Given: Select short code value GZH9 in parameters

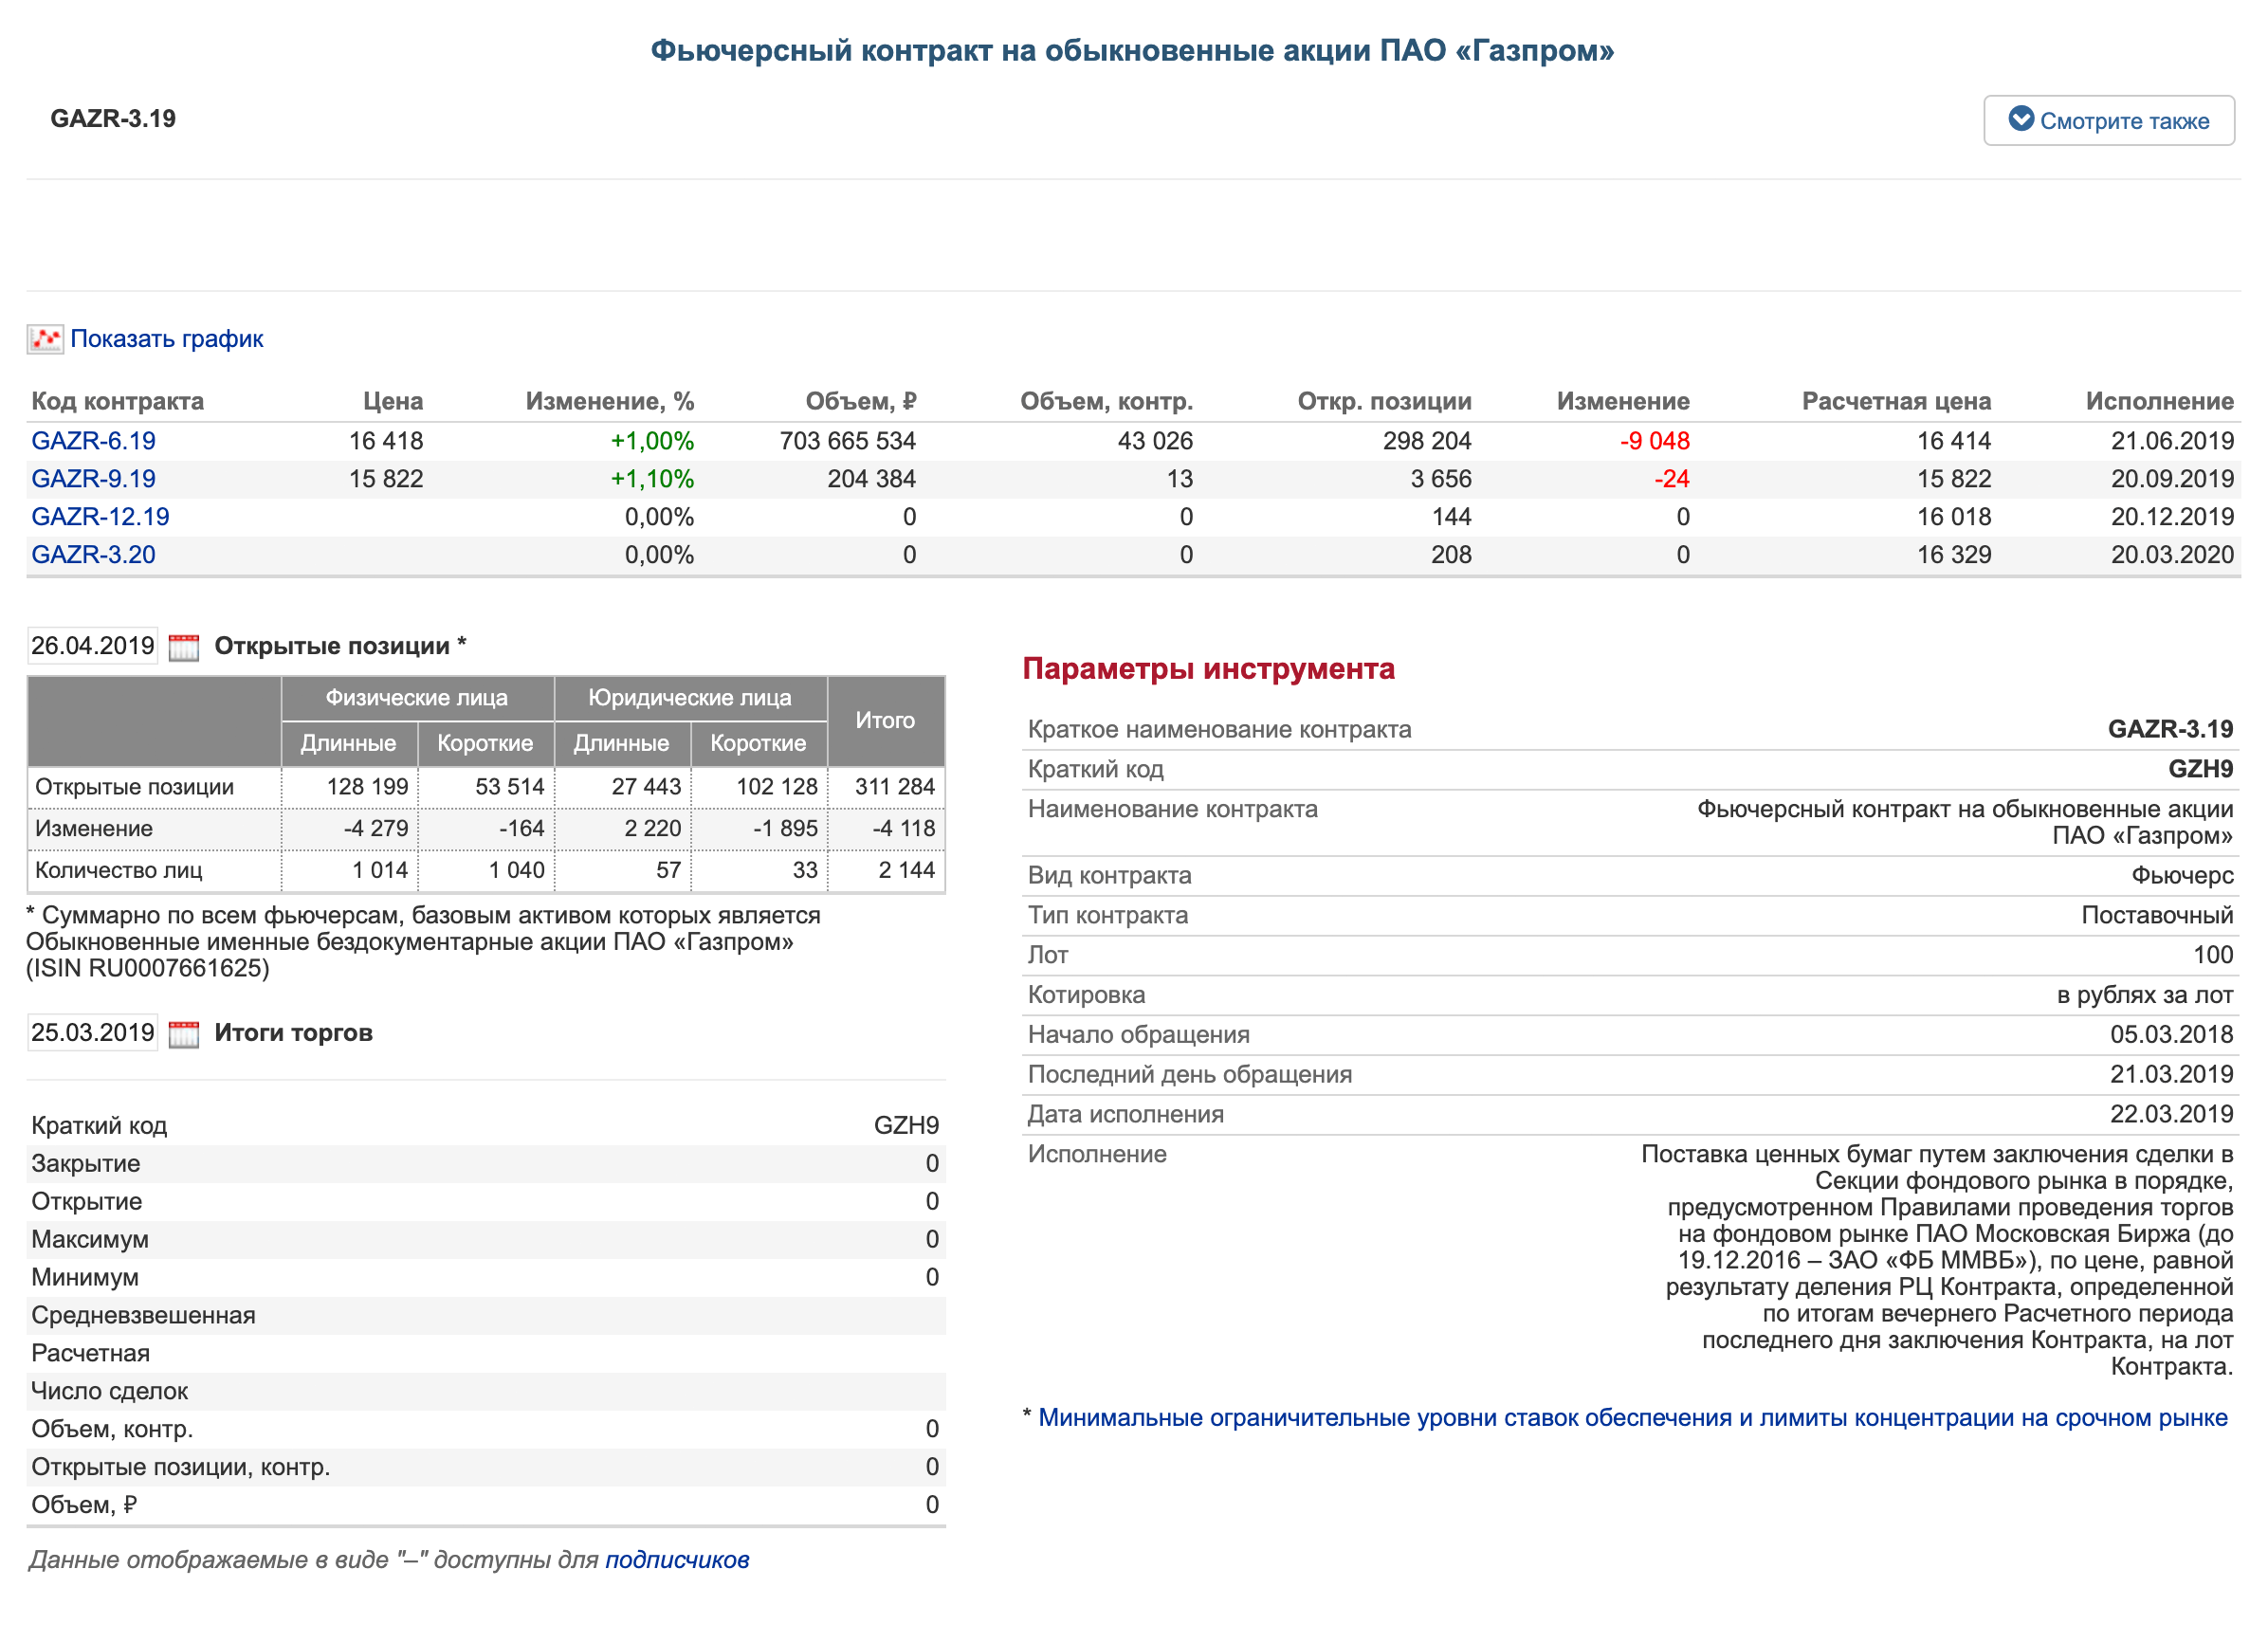Looking at the screenshot, I should pos(2200,769).
